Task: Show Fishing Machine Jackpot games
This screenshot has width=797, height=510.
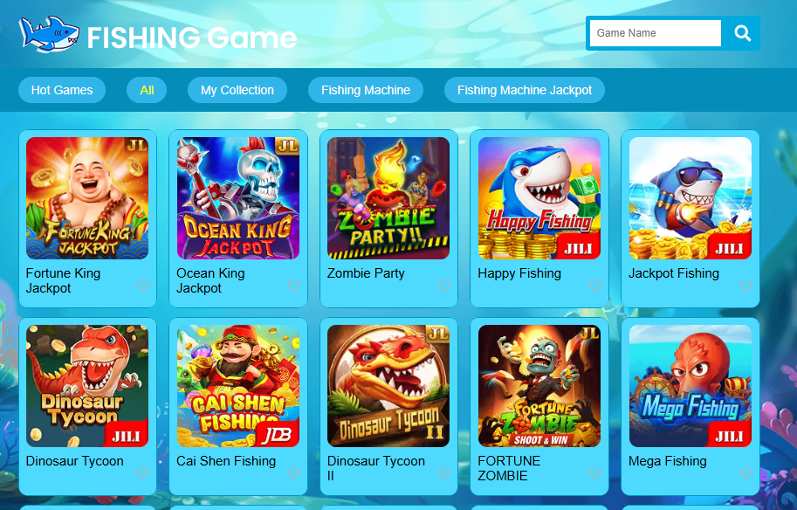Action: pyautogui.click(x=525, y=90)
